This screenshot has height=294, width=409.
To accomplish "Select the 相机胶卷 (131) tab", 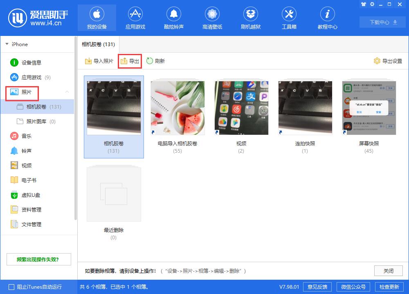I will tap(98, 44).
